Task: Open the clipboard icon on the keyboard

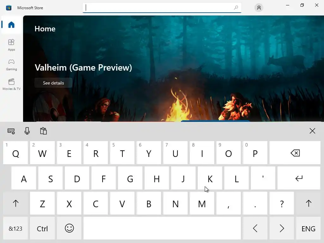Action: tap(43, 131)
